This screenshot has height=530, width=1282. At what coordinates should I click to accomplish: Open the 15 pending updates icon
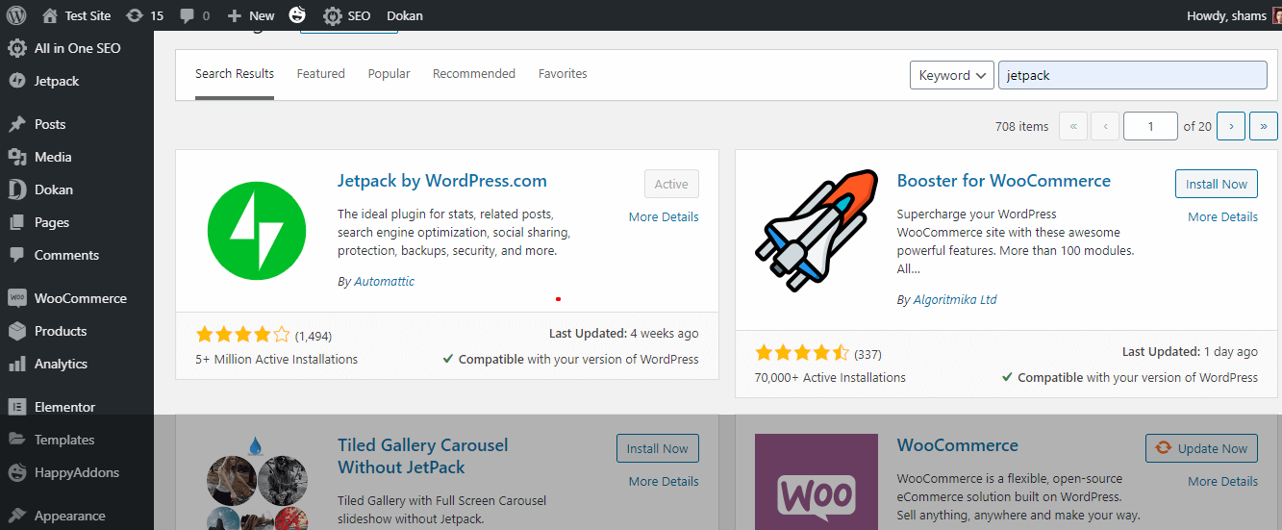coord(136,15)
